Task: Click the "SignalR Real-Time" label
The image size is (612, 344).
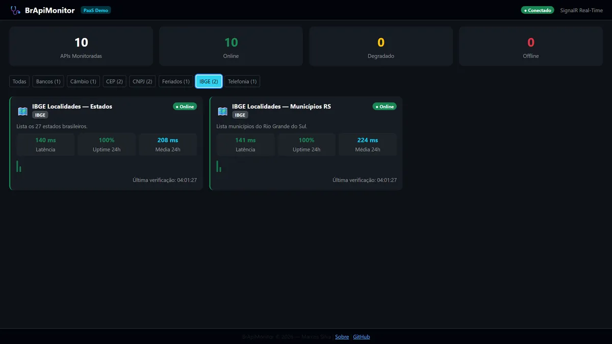Action: (581, 10)
